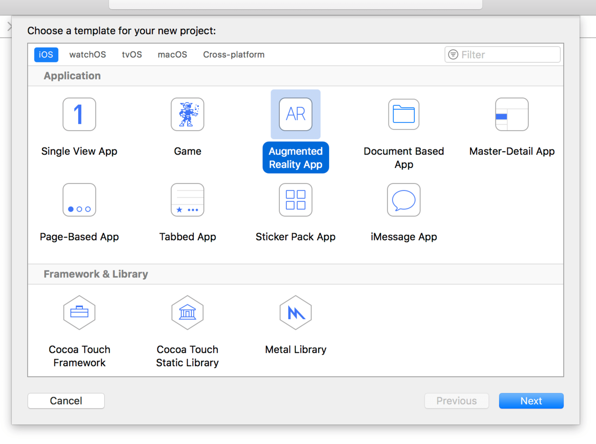Show macOS project templates
This screenshot has width=596, height=444.
pyautogui.click(x=172, y=54)
